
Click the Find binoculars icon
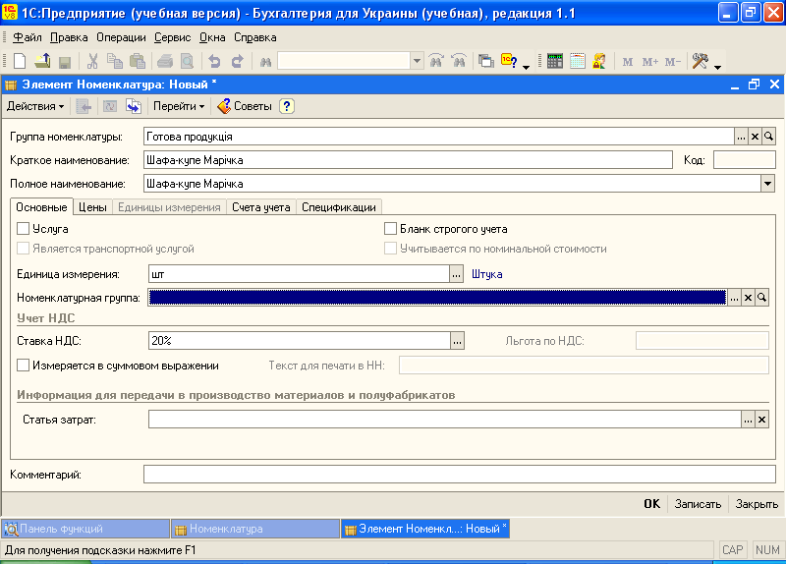click(265, 62)
